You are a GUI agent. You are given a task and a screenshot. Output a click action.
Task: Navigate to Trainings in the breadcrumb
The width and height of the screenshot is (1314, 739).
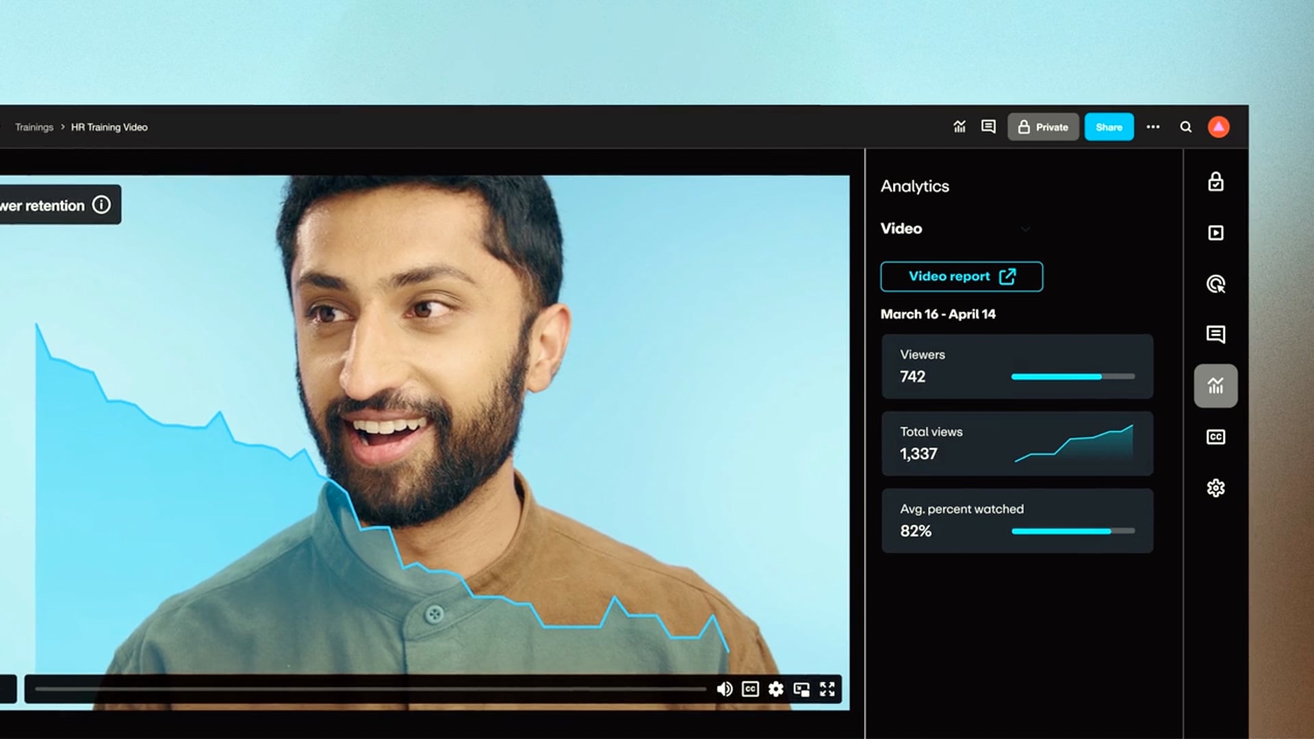coord(34,127)
